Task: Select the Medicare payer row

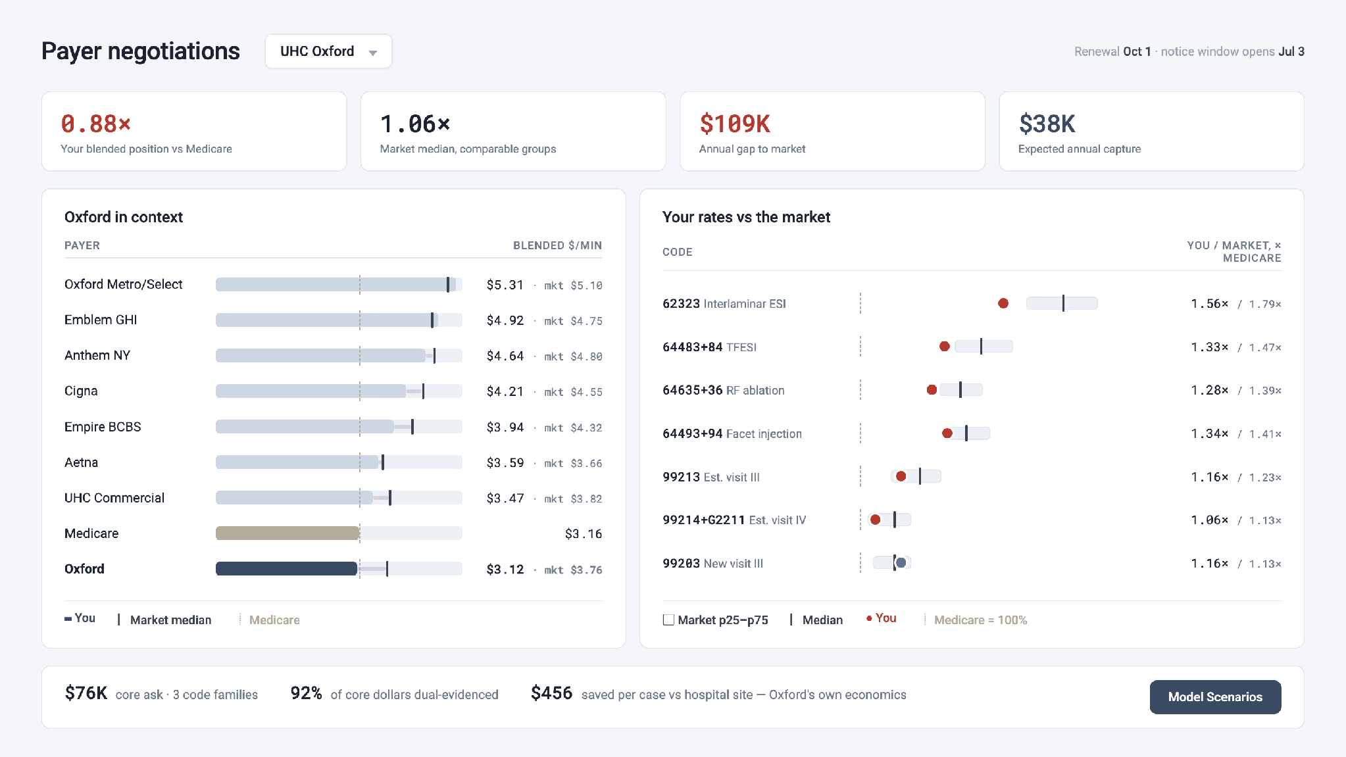Action: pos(334,533)
